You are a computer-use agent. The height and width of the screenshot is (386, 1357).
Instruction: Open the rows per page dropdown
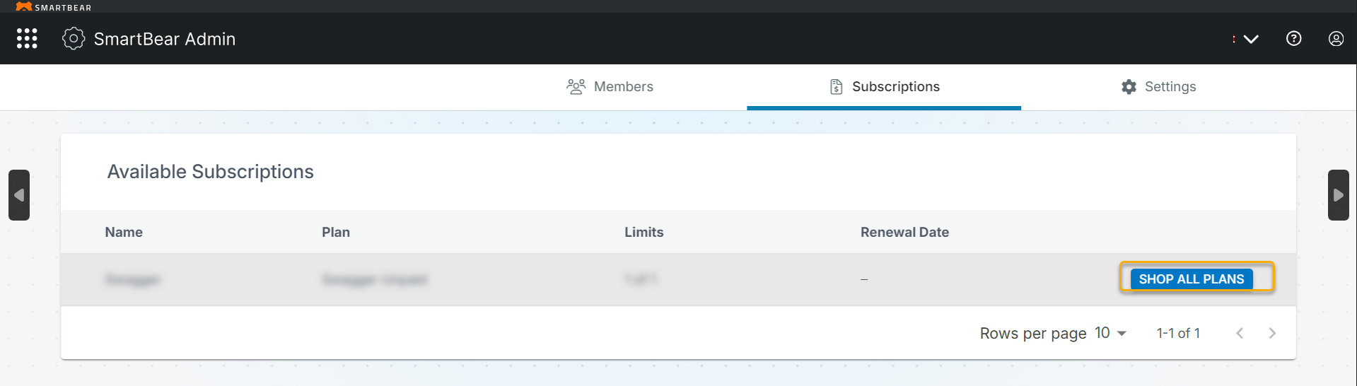point(1111,333)
